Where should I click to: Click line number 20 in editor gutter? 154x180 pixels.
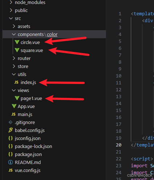click(x=118, y=145)
